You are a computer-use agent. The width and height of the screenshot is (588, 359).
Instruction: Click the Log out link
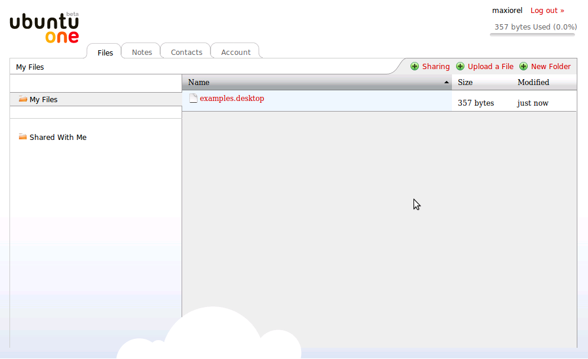(547, 11)
